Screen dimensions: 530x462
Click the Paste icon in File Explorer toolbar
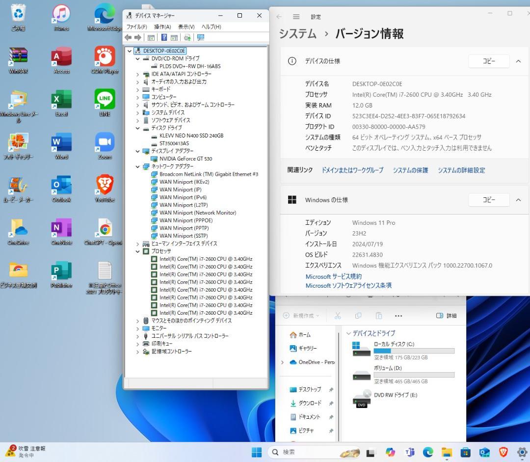point(378,315)
